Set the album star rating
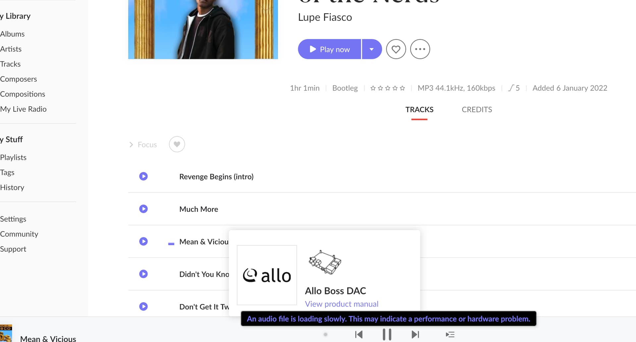 (388, 88)
